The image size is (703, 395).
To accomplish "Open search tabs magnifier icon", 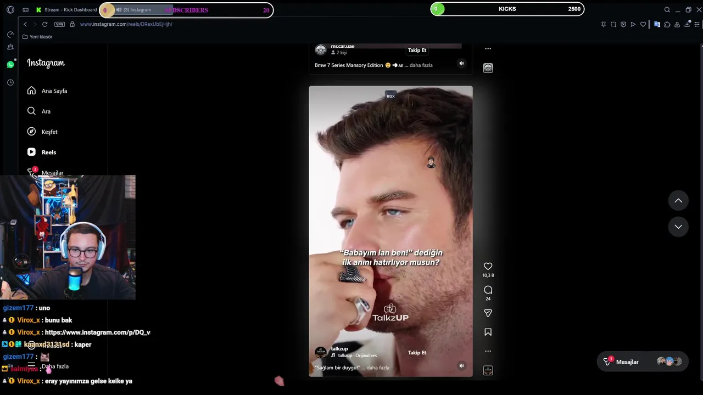I will pos(667,10).
